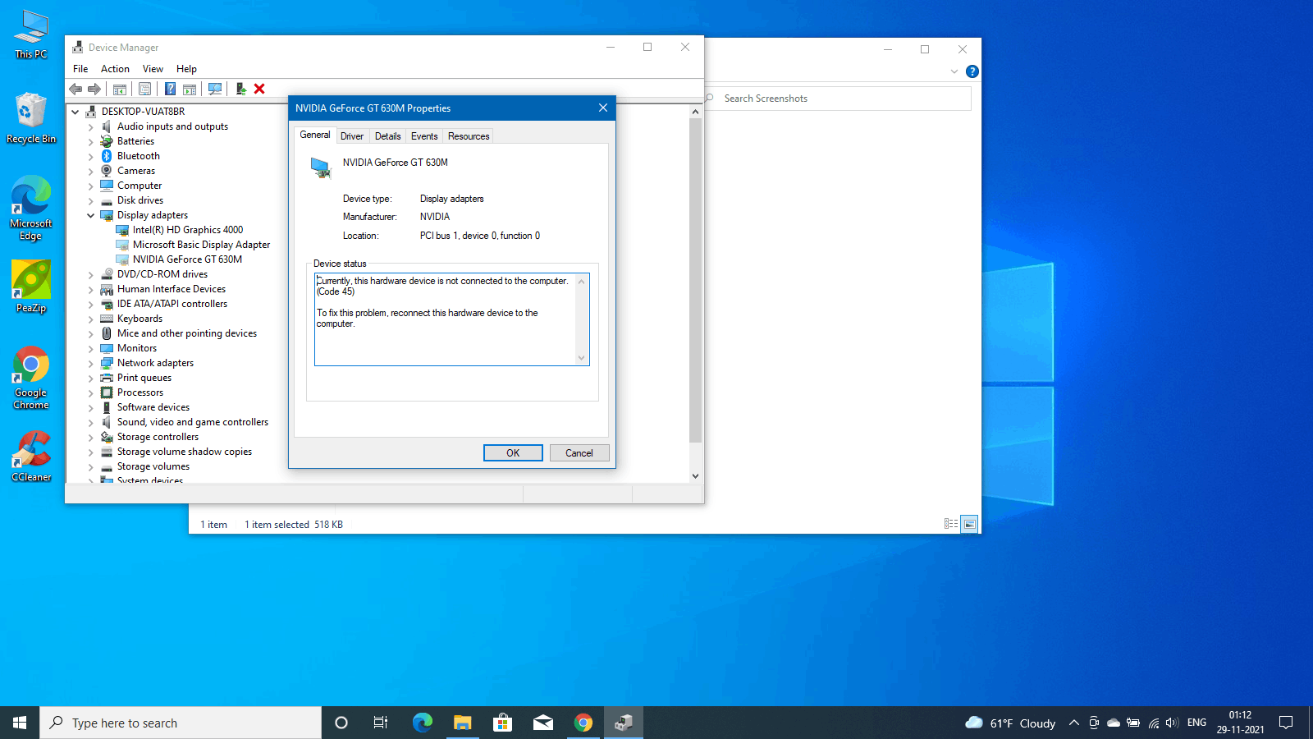
Task: Click the Task View taskbar icon
Action: tap(381, 723)
